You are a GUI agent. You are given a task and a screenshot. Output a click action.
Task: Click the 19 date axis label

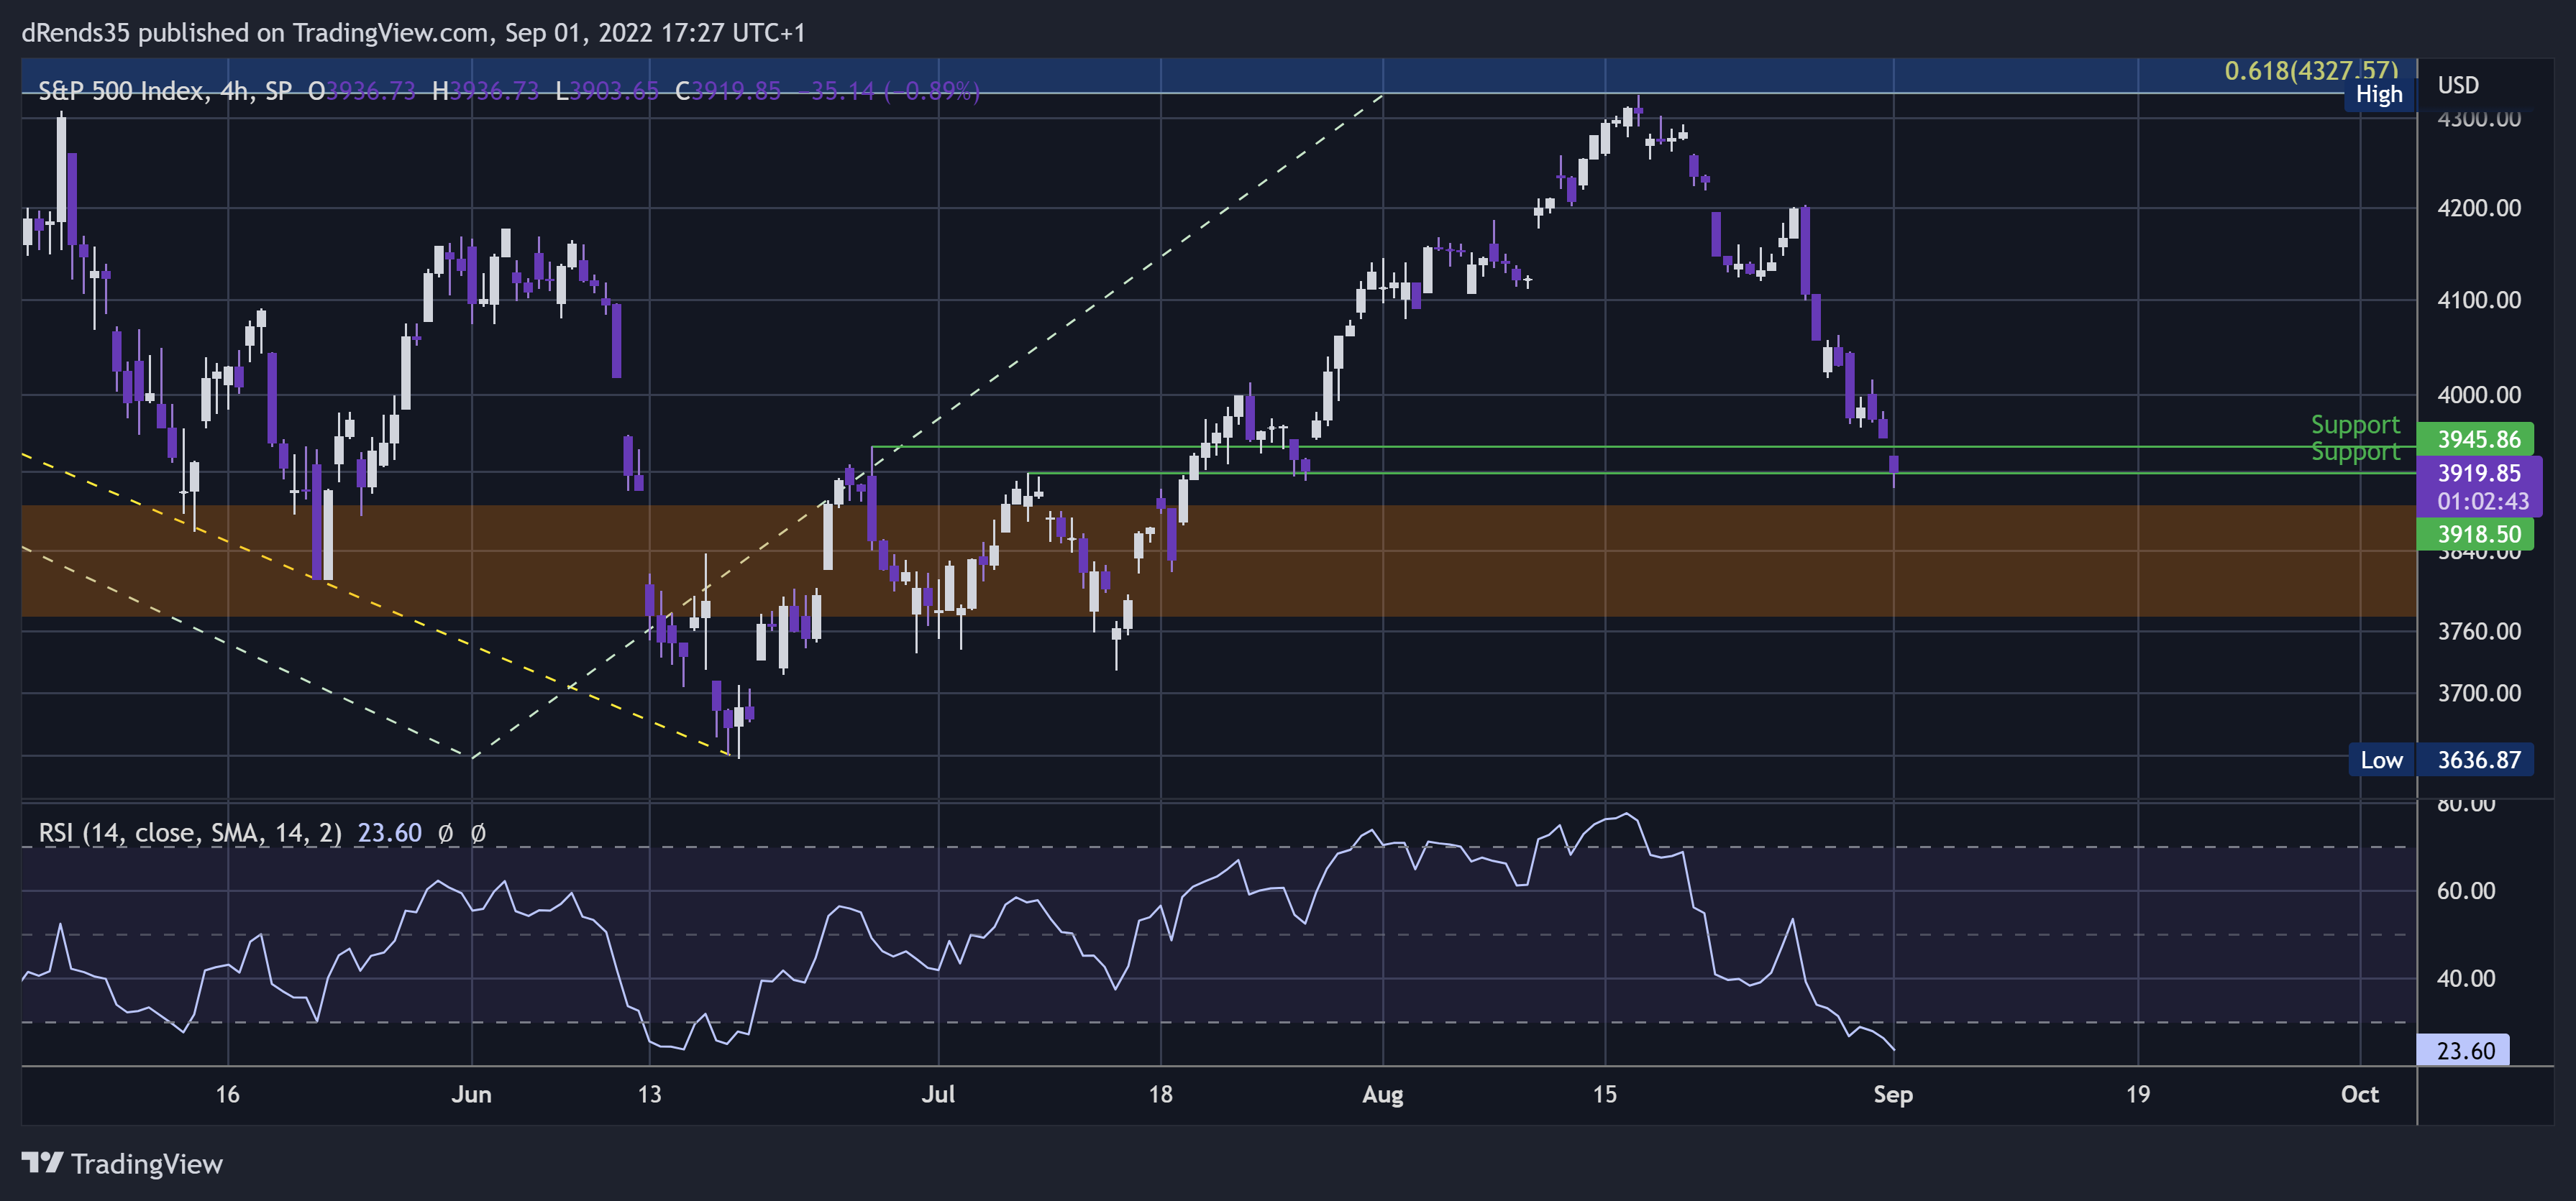(2137, 1094)
